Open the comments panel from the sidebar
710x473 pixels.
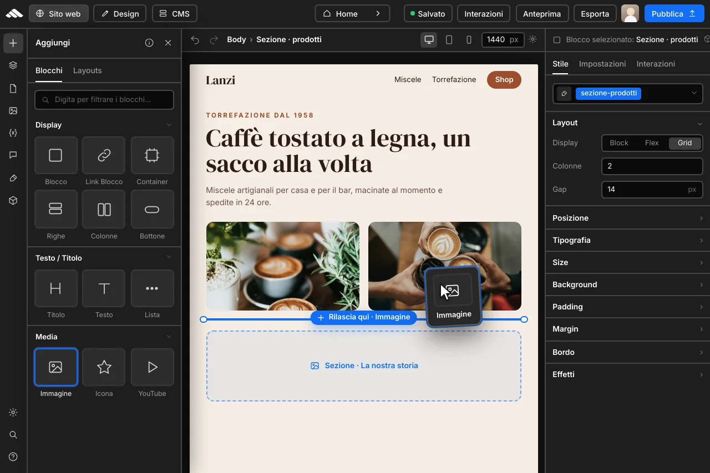[13, 155]
